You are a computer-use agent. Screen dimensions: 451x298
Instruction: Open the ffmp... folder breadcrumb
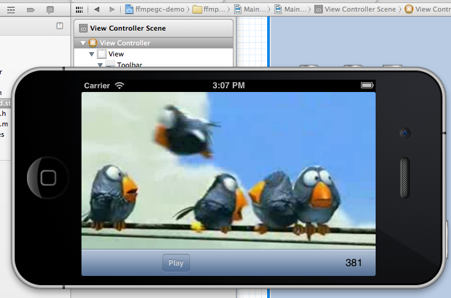click(x=209, y=9)
